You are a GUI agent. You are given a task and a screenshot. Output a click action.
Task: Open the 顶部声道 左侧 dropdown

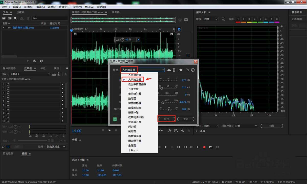click(246, 126)
